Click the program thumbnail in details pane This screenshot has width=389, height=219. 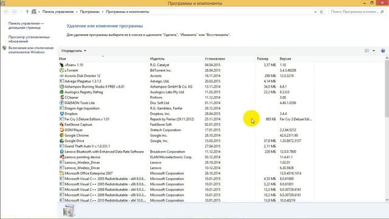point(69,210)
